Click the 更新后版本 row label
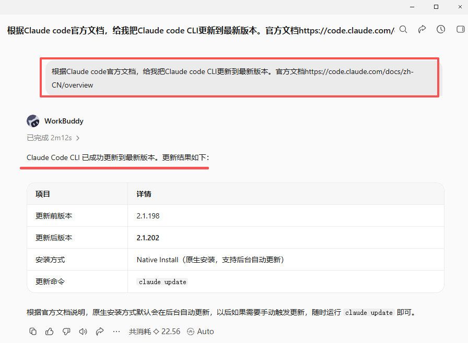Viewport: 468px width, 343px height. pos(54,238)
